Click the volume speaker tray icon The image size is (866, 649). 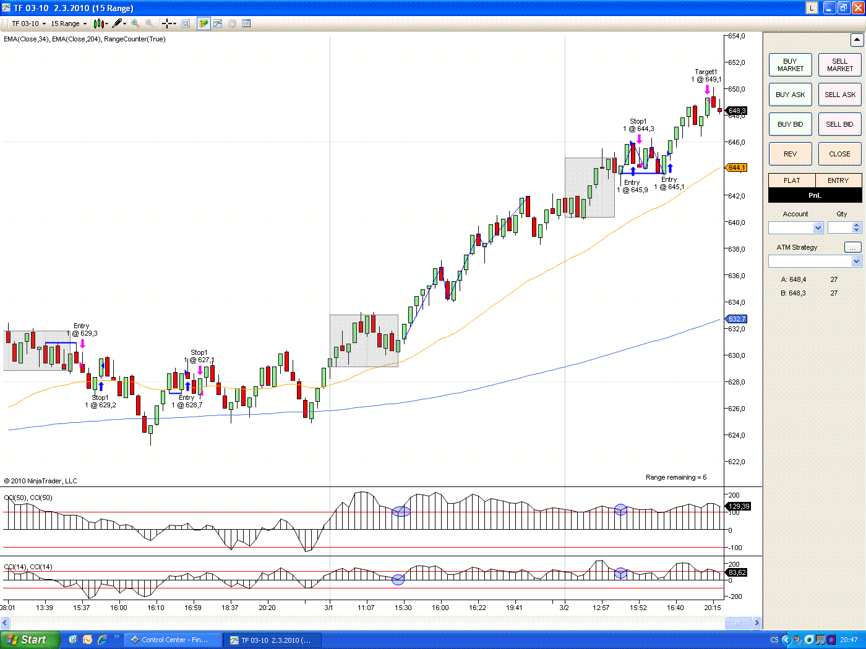[798, 640]
